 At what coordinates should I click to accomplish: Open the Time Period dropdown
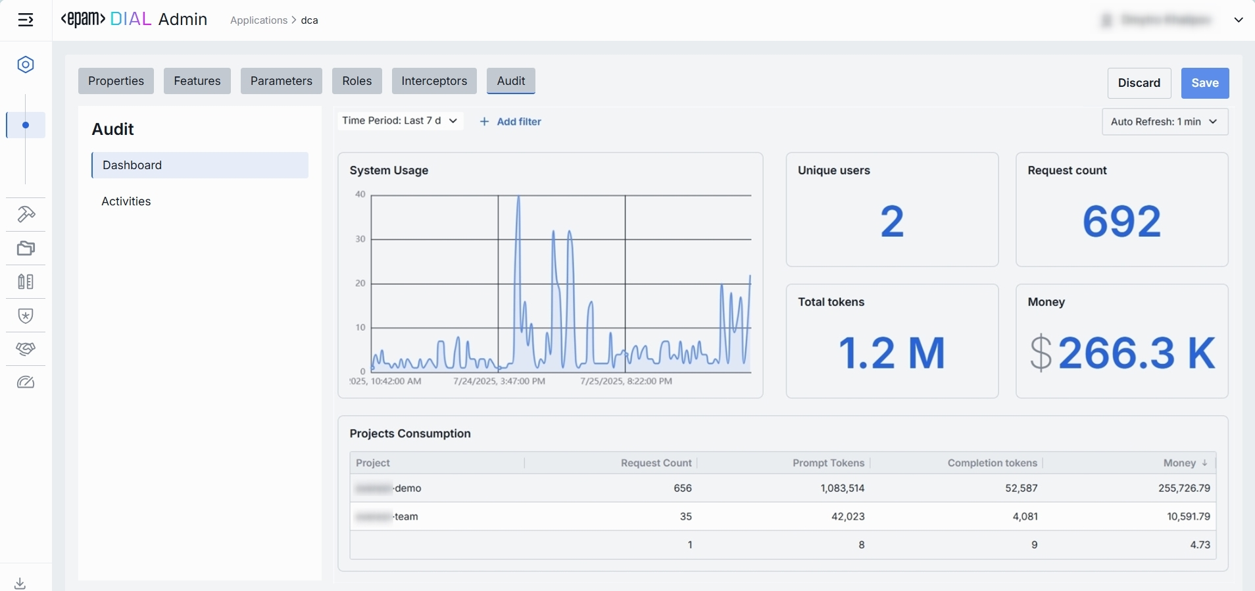(x=401, y=121)
